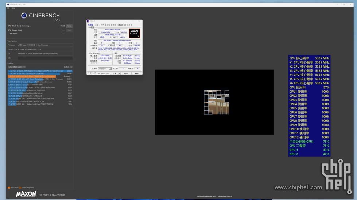357x200 pixels.
Task: Stop the running CPU Multi Core test
Action: pyautogui.click(x=69, y=26)
